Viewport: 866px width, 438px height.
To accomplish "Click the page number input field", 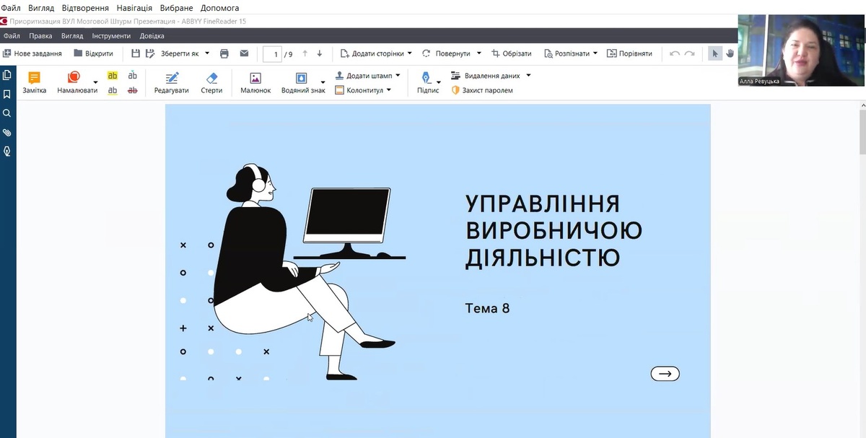I will click(x=272, y=54).
